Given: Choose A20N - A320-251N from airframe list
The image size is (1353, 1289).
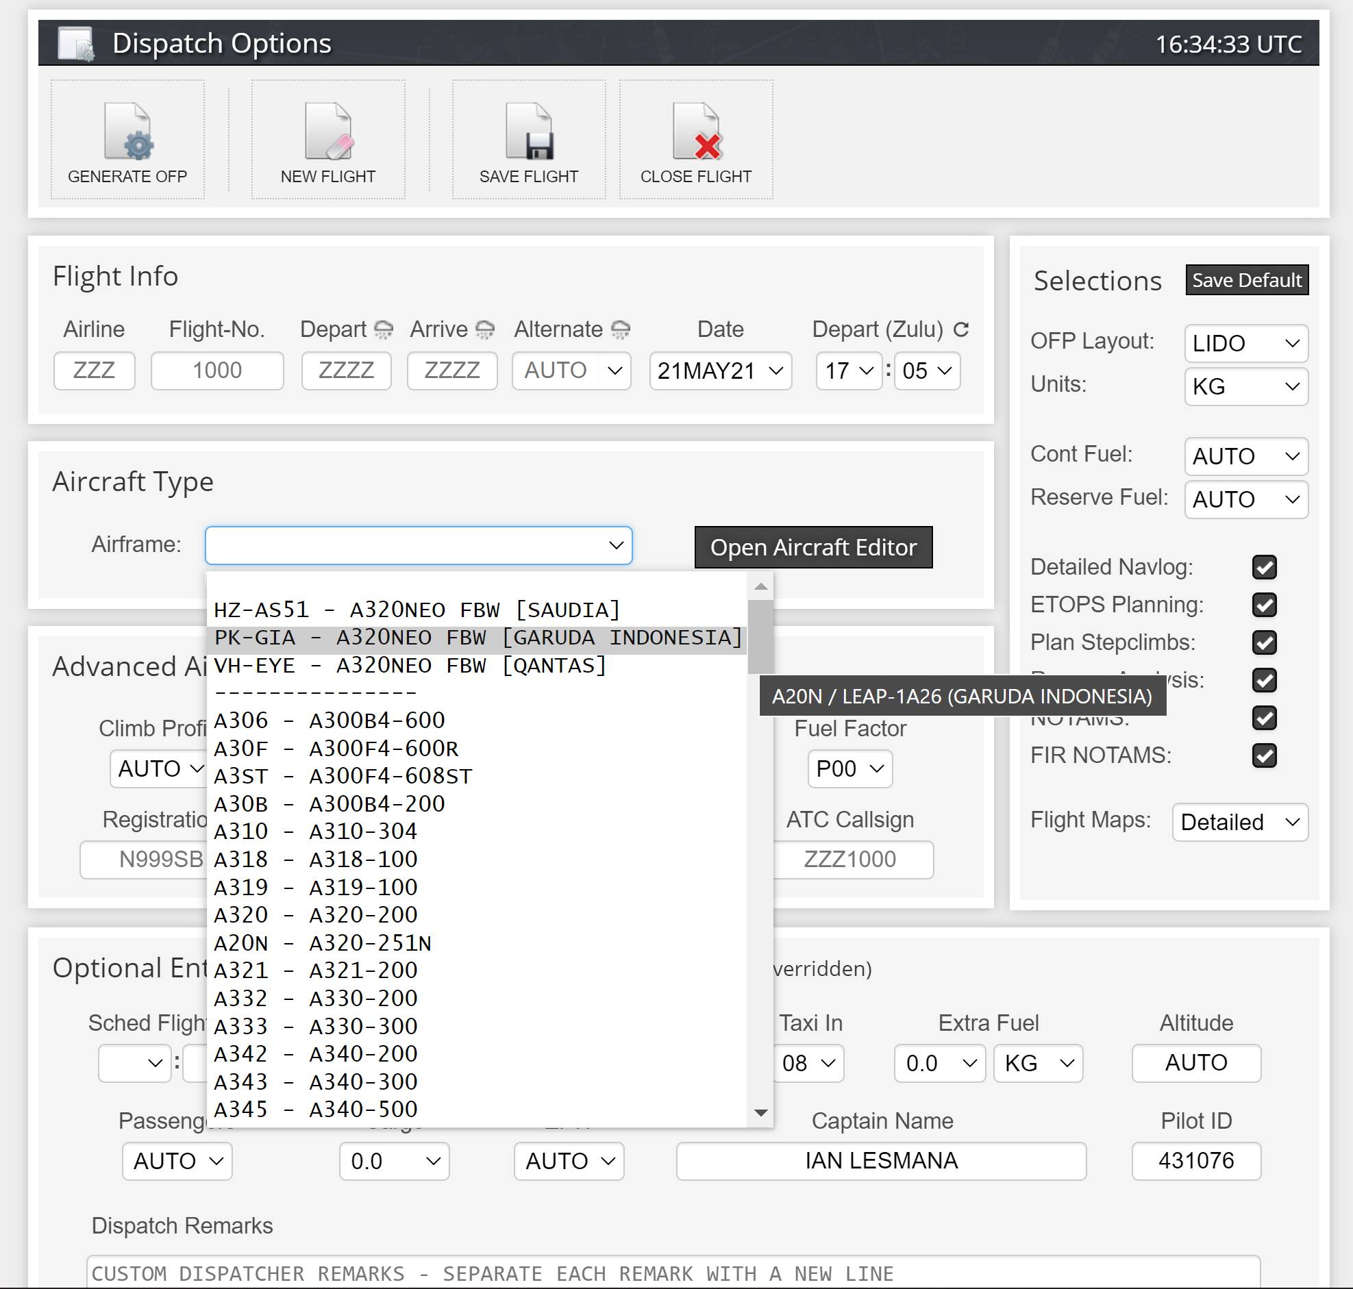Looking at the screenshot, I should [x=323, y=942].
